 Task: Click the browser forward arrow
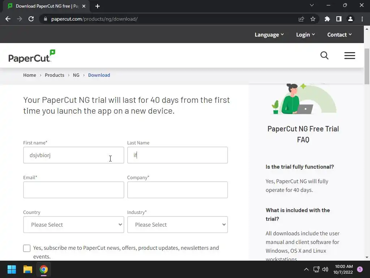(20, 19)
